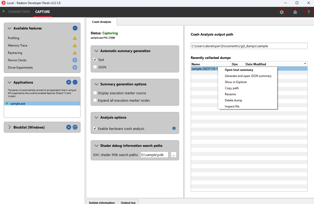Choose Delete dump in the context menu

233,100
